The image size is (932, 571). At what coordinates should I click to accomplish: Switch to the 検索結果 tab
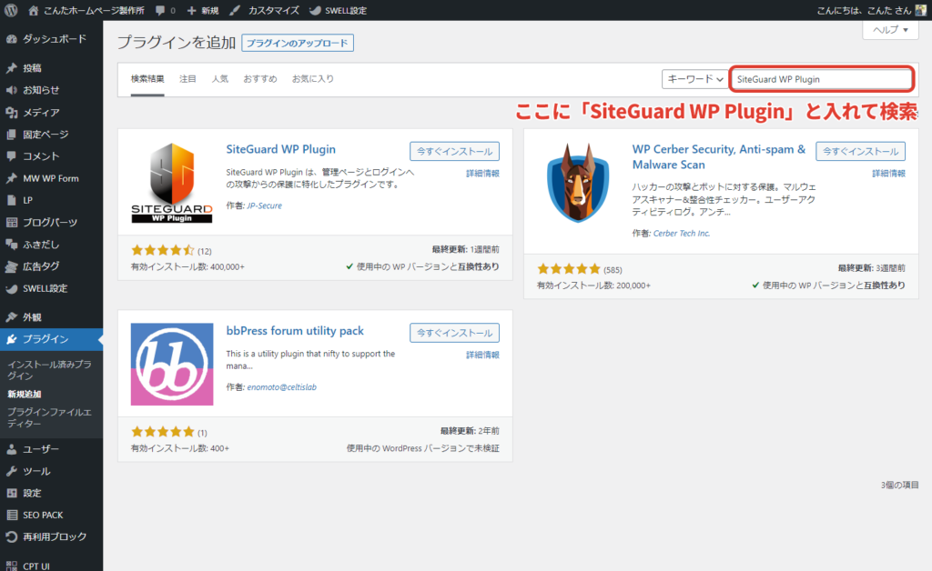[x=147, y=79]
